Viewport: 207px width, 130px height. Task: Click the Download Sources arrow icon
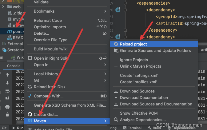coord(116,91)
